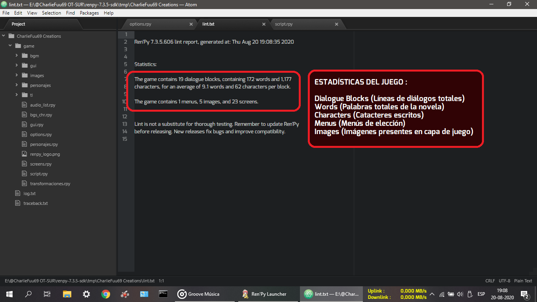Open the command prompt taskbar icon
Image resolution: width=537 pixels, height=302 pixels.
click(163, 294)
